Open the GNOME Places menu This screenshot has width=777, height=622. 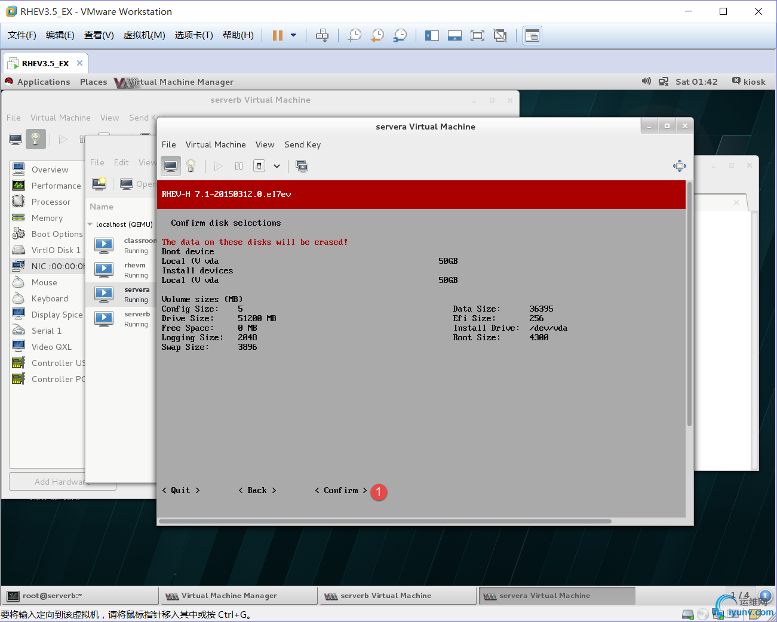(x=94, y=82)
